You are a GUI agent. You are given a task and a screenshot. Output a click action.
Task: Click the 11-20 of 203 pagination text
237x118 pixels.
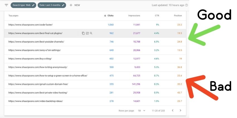coord(158,111)
